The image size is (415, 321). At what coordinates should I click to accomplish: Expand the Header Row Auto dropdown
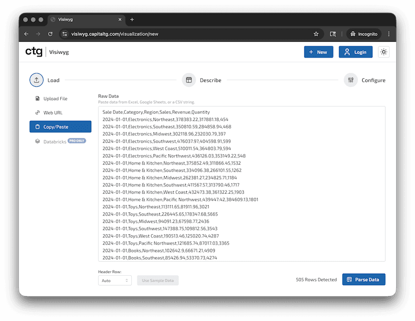point(115,280)
